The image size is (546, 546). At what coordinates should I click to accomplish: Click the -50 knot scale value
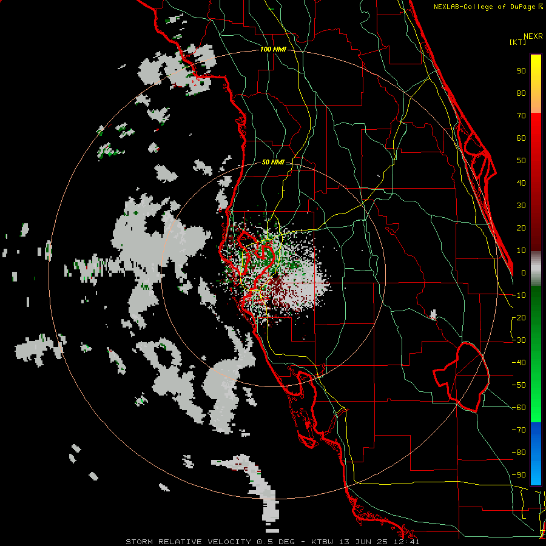tap(519, 385)
